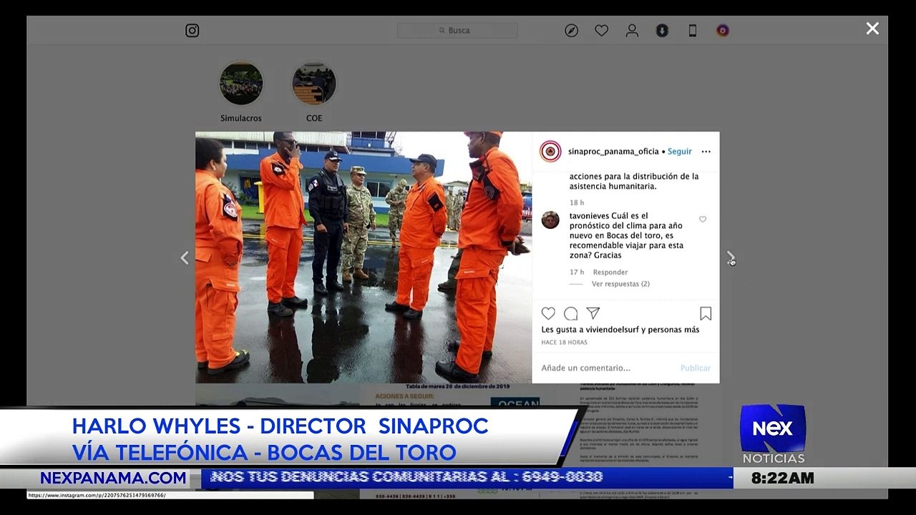Open tavonieves username link

[x=589, y=215]
